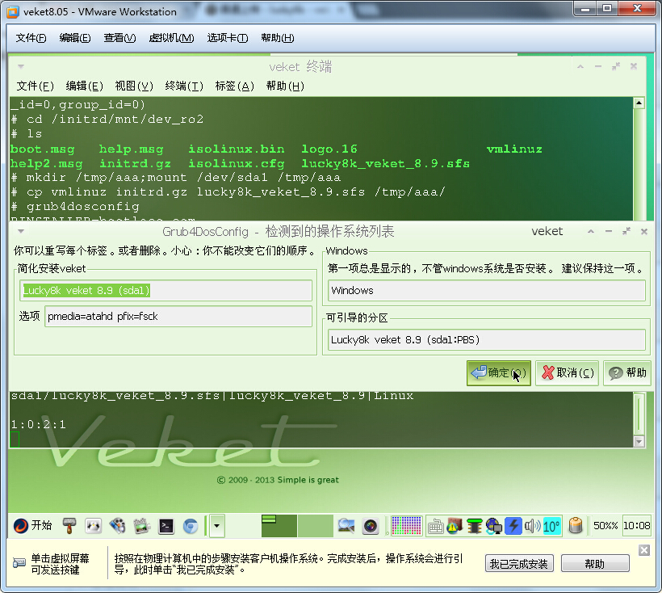
Task: Close the VMware install hint bar
Action: tap(644, 550)
